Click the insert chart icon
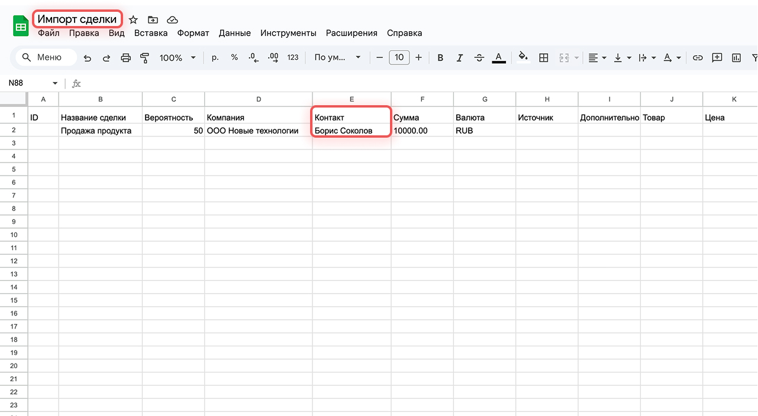 point(736,57)
